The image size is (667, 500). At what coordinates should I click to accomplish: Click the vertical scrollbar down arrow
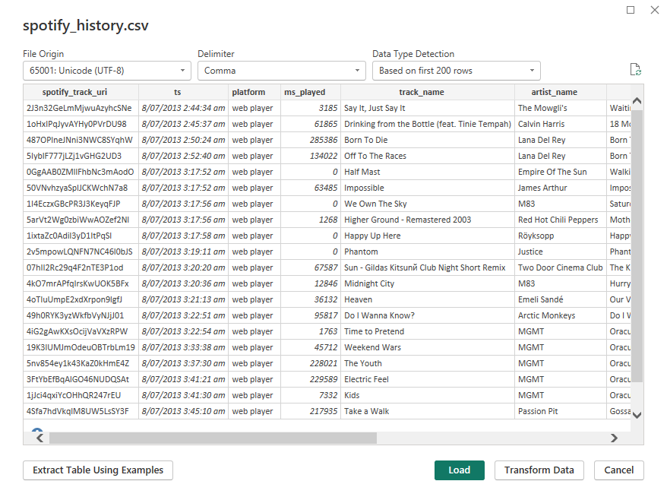(637, 415)
